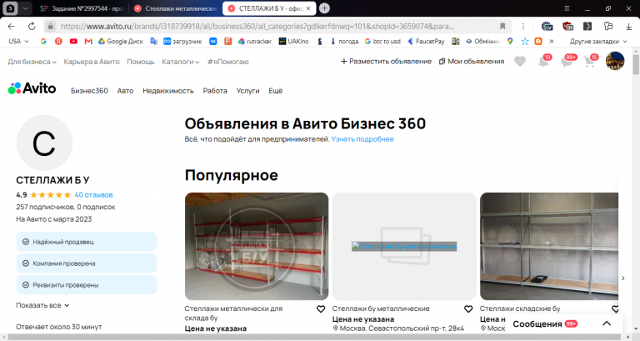Image resolution: width=640 pixels, height=341 pixels.
Task: Switch to Стеллажи металлические tab
Action: [x=176, y=8]
